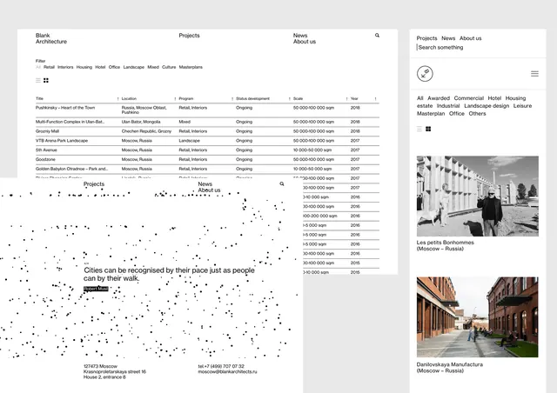Click the Blank Architecture logo text

(51, 38)
